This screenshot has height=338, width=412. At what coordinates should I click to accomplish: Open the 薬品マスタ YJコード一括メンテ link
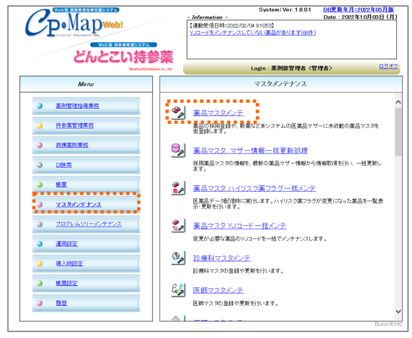tap(239, 225)
